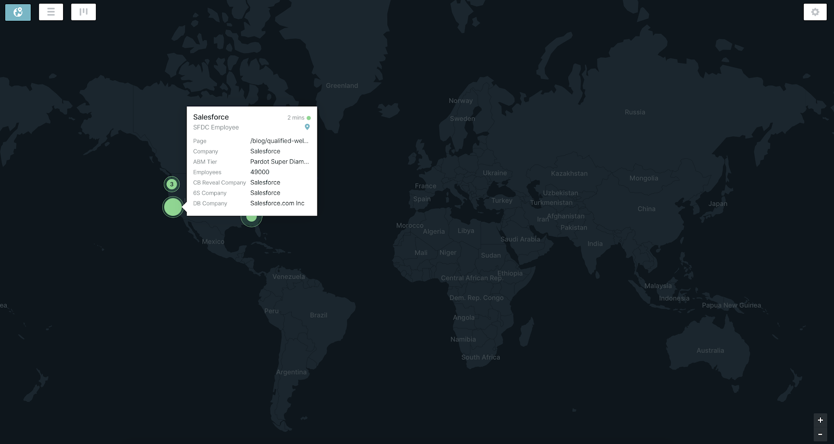Click the location pin icon in popup
Screen dimensions: 834x444
click(x=307, y=127)
